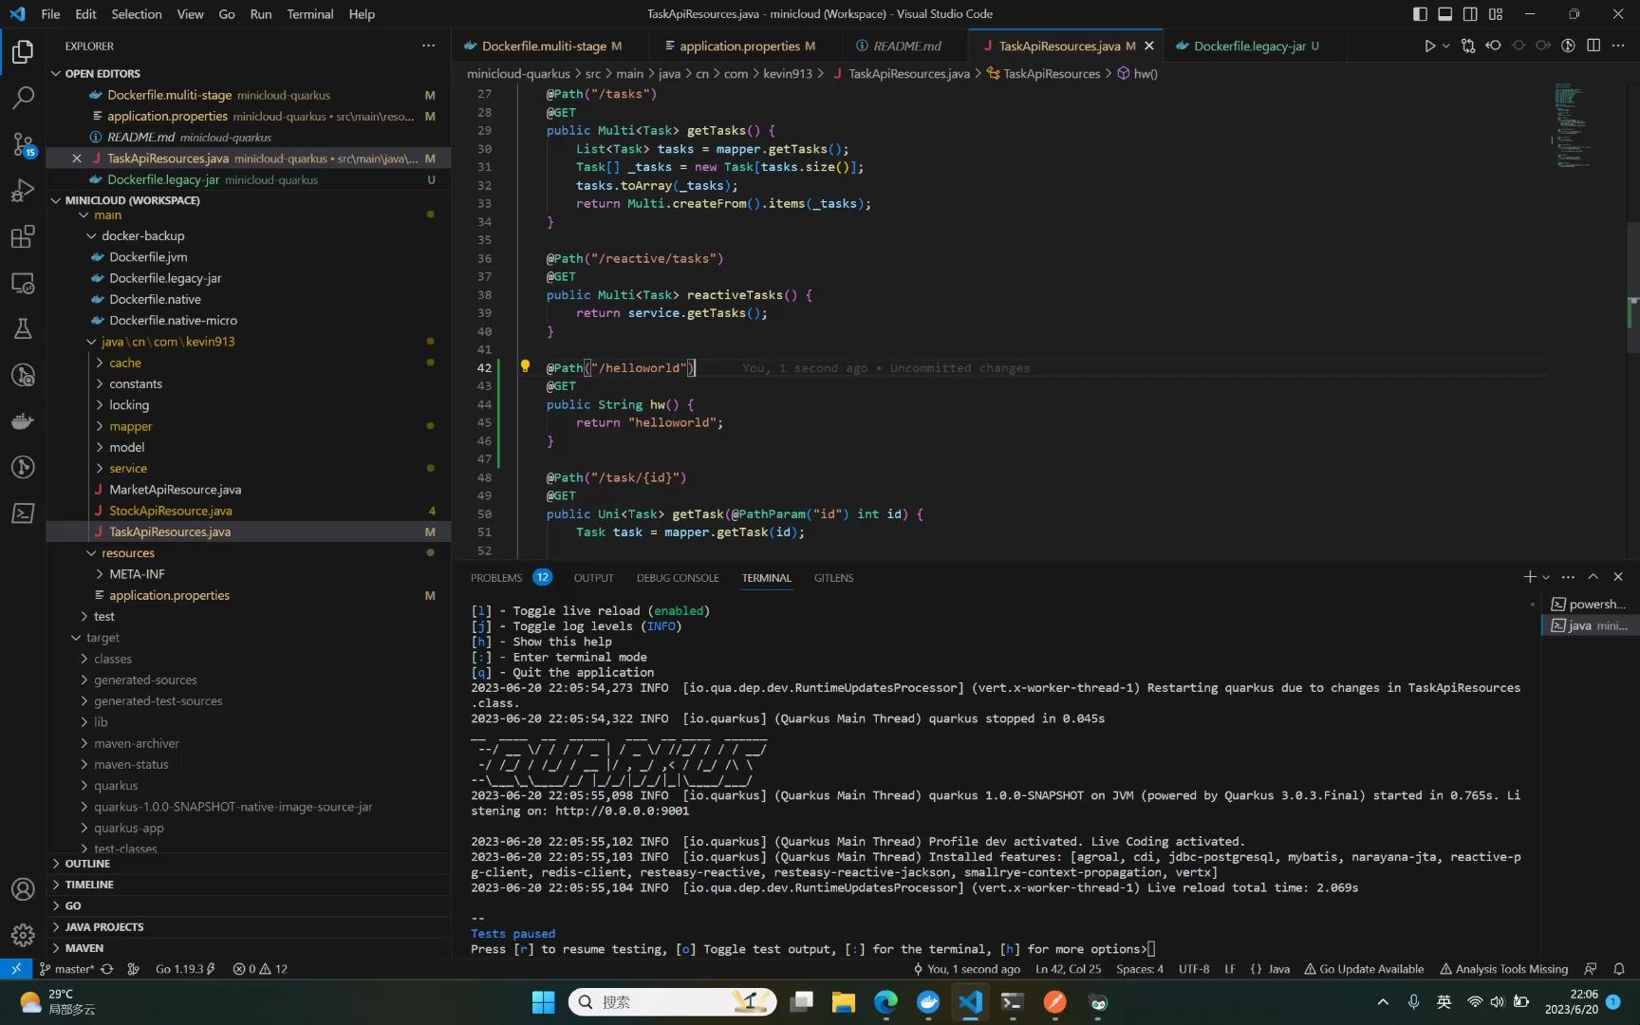Expand the OUTLINE section
Screen dimensions: 1640x1025
coord(251,864)
